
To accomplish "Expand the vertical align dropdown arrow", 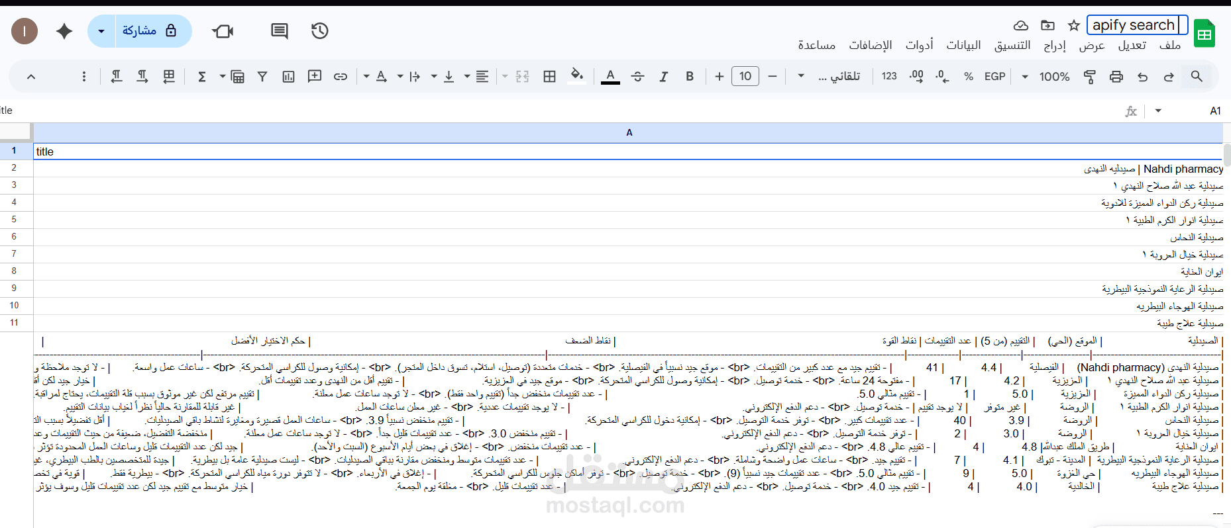I will (434, 77).
